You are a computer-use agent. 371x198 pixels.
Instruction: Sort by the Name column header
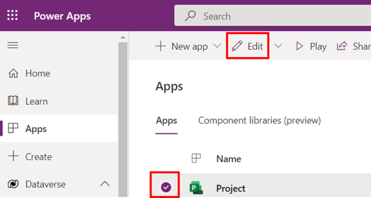pos(229,159)
